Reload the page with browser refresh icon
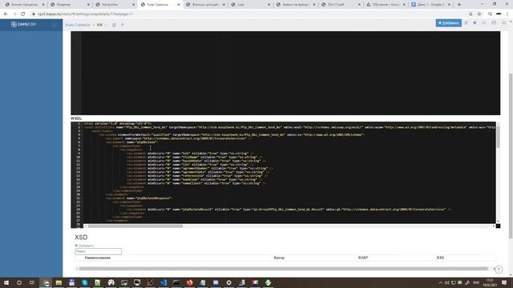This screenshot has width=513, height=288. [23, 14]
